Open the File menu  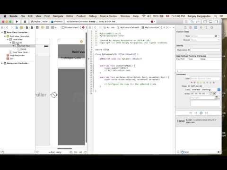[x=23, y=16]
